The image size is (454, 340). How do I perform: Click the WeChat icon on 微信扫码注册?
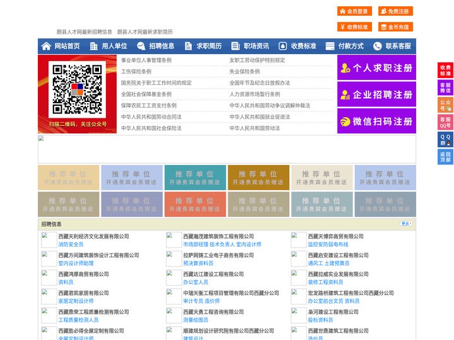pos(345,122)
